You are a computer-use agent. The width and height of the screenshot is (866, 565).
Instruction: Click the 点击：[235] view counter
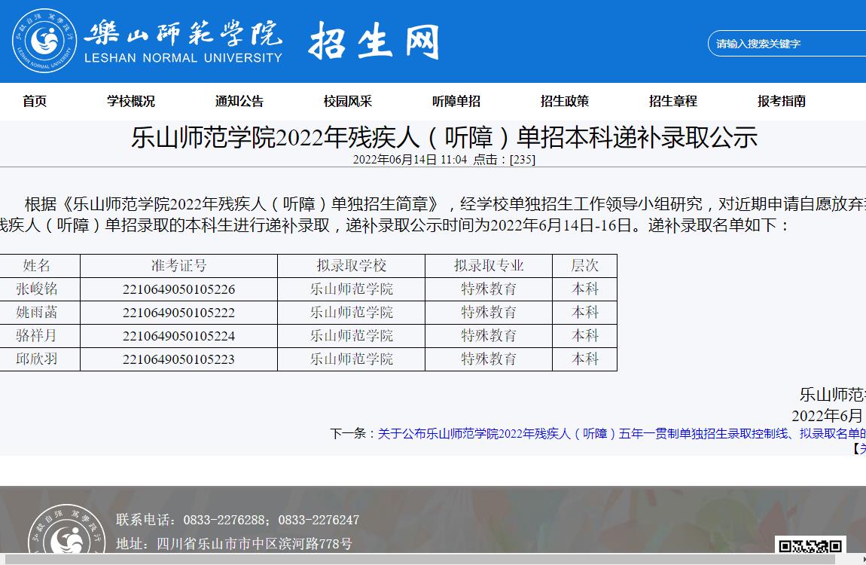[505, 160]
